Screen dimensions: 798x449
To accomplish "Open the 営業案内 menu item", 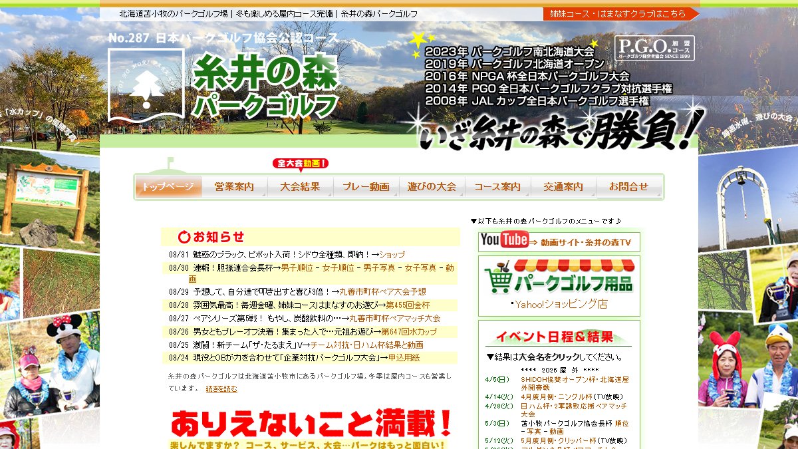I will pyautogui.click(x=234, y=187).
